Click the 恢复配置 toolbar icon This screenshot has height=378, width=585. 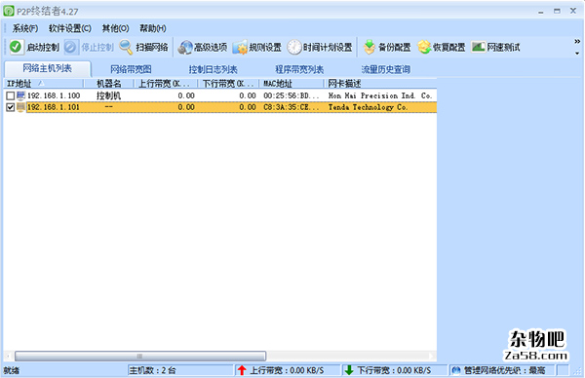point(424,47)
